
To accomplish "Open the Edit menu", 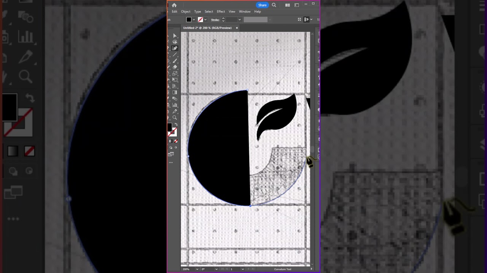I will (174, 12).
